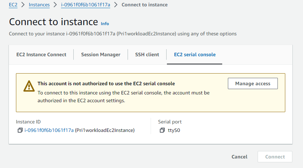Go to EC2 breadcrumb link
The height and width of the screenshot is (168, 303).
click(x=13, y=5)
